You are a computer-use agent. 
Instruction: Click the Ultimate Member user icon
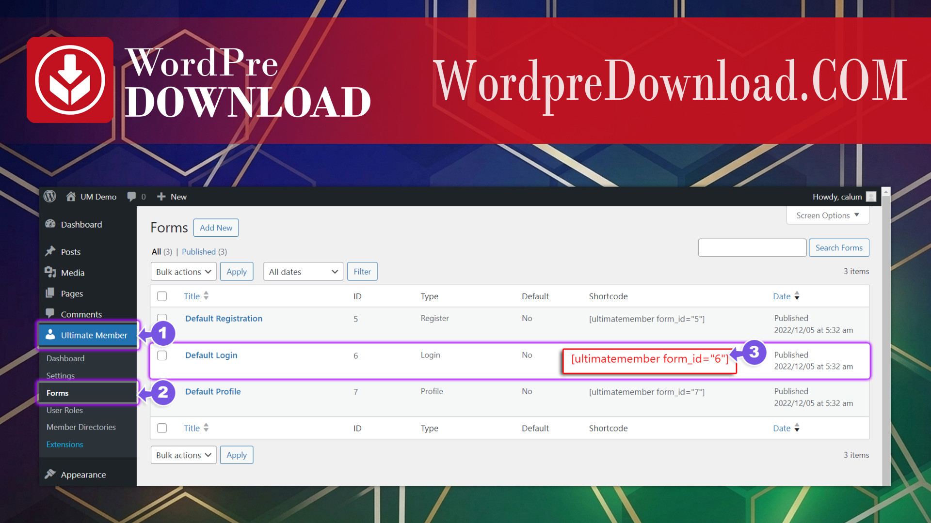point(50,335)
